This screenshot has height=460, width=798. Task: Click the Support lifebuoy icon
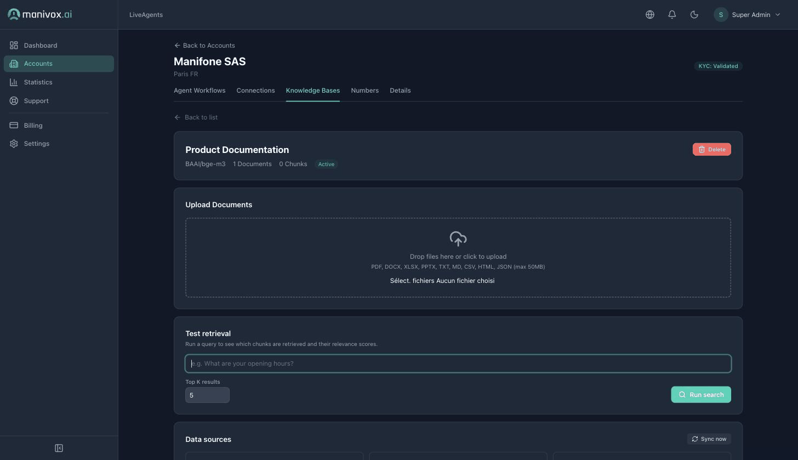pos(14,101)
